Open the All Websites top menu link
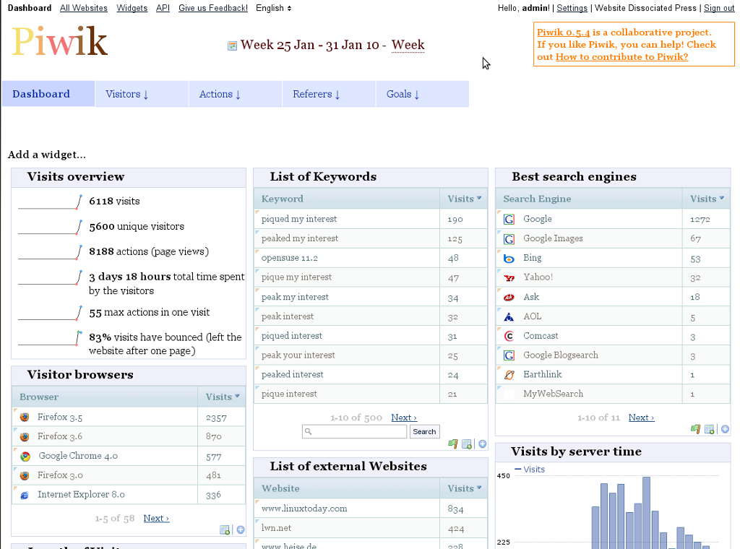The image size is (740, 549). coord(84,8)
